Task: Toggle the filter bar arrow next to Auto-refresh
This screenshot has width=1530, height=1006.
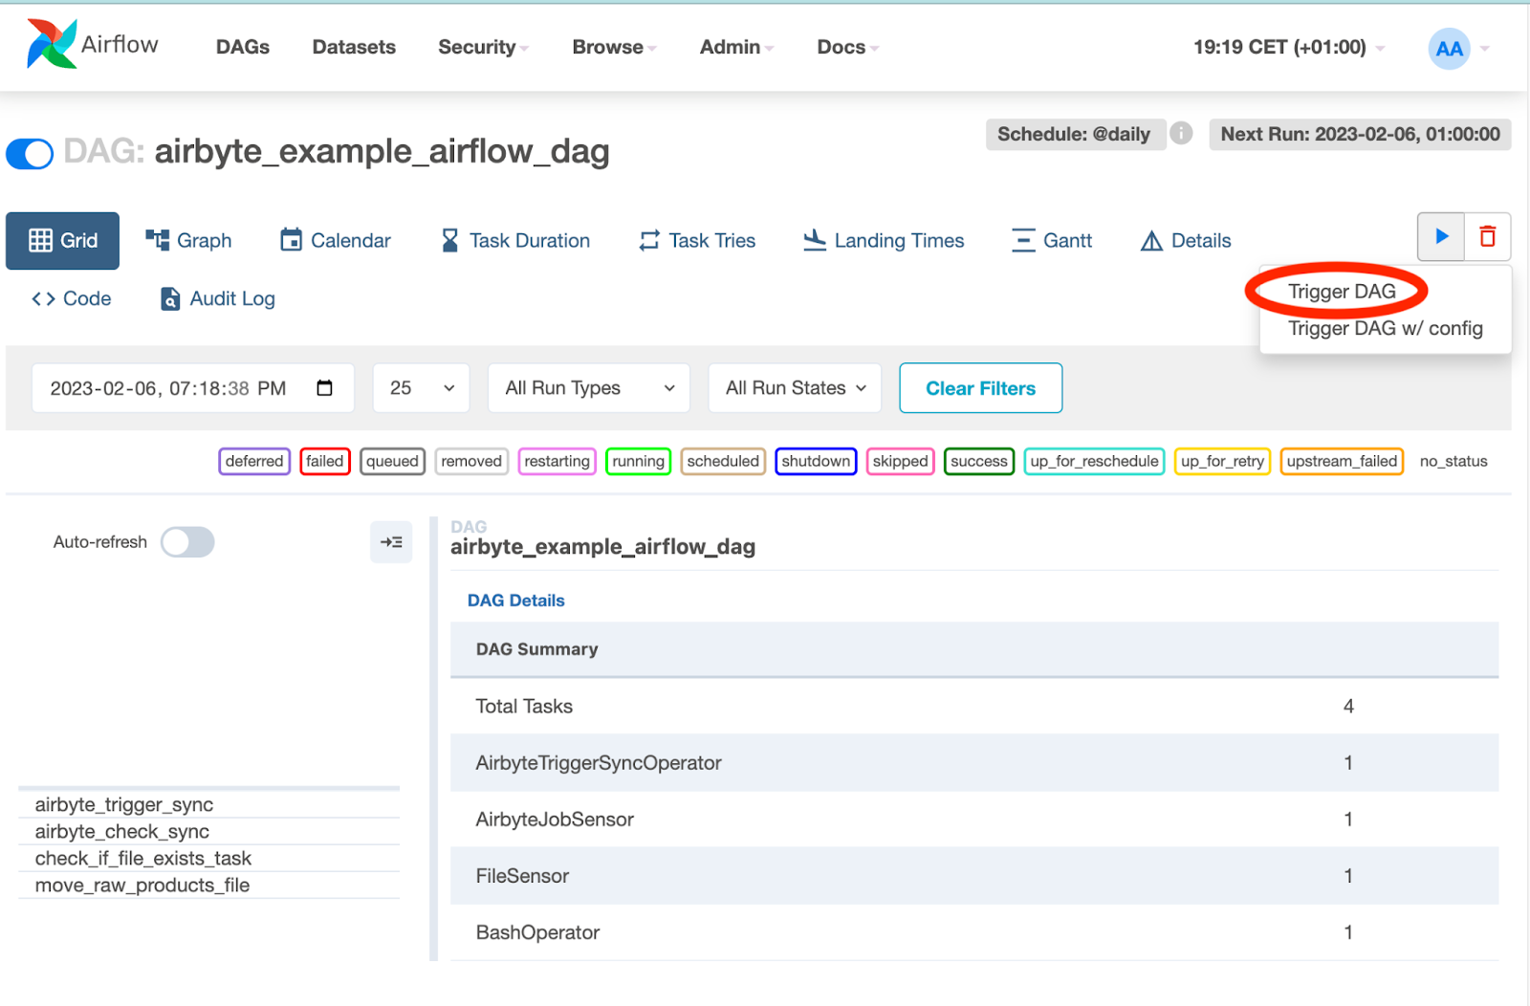Action: [391, 541]
